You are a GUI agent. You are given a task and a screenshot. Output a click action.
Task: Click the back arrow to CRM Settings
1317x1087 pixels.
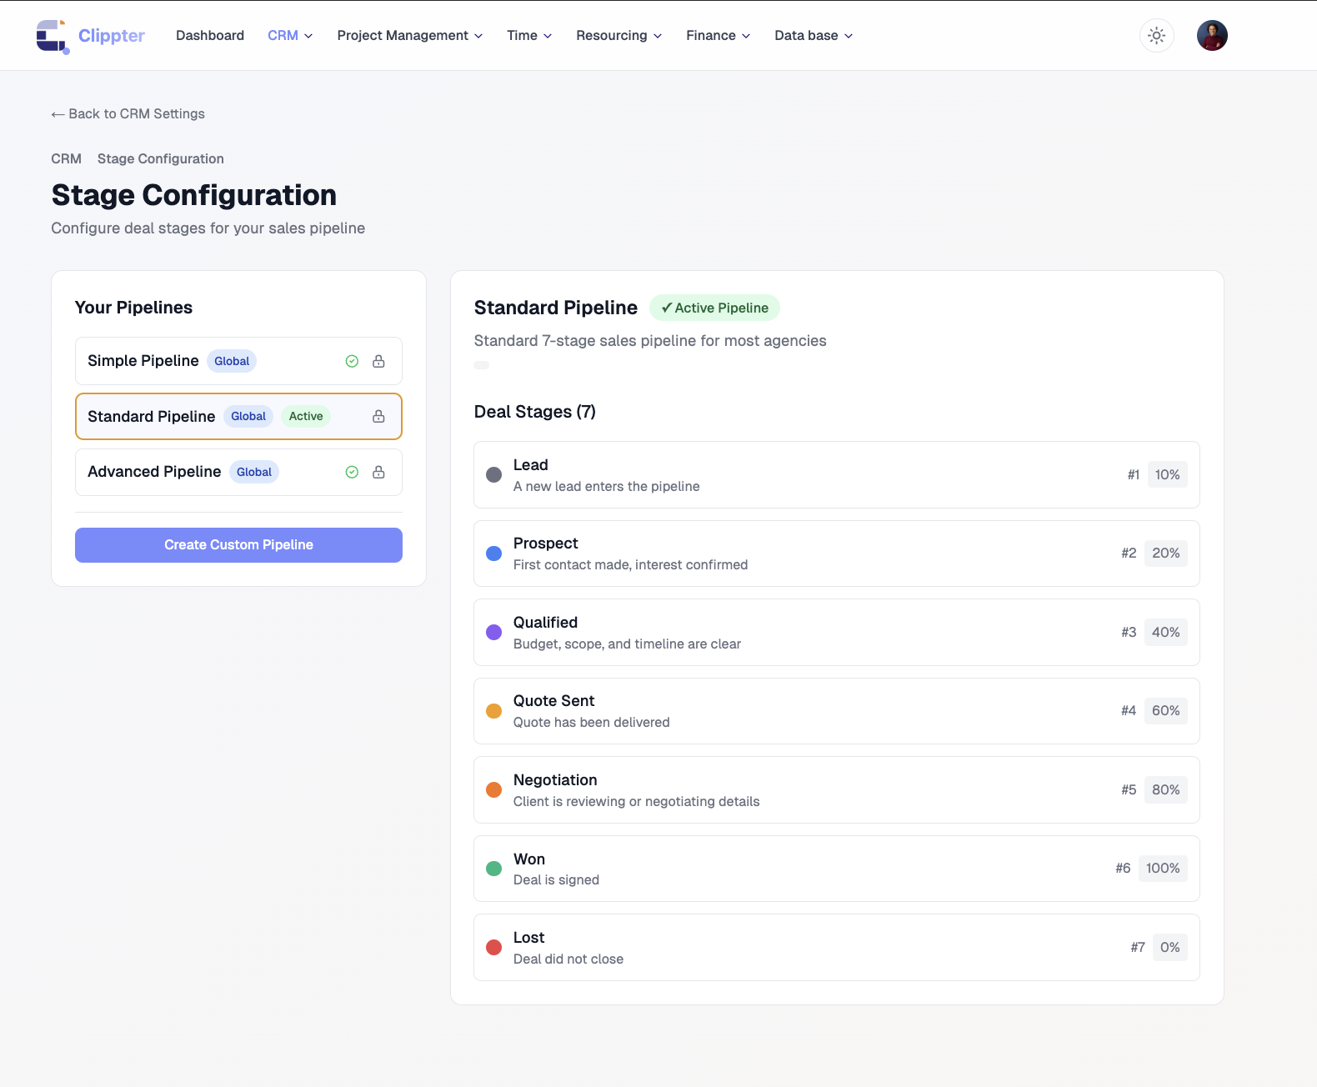pyautogui.click(x=58, y=114)
